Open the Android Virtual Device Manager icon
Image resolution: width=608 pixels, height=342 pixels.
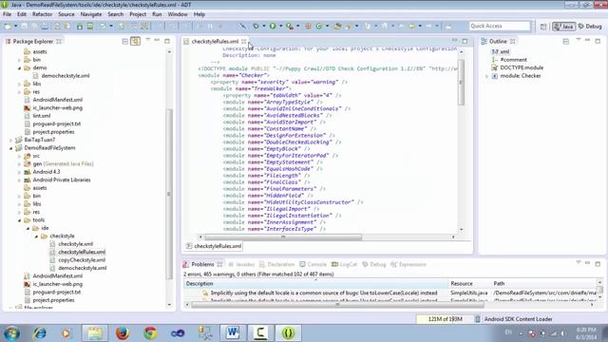pos(89,27)
